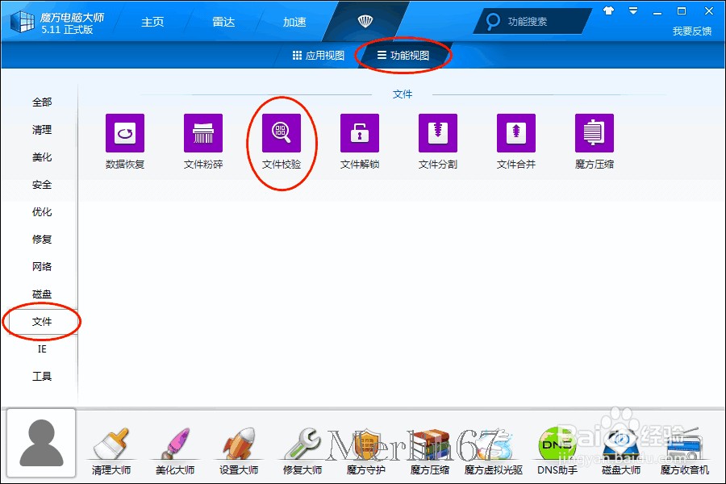Click the 魔方电脑大师 cube logo

click(x=23, y=21)
